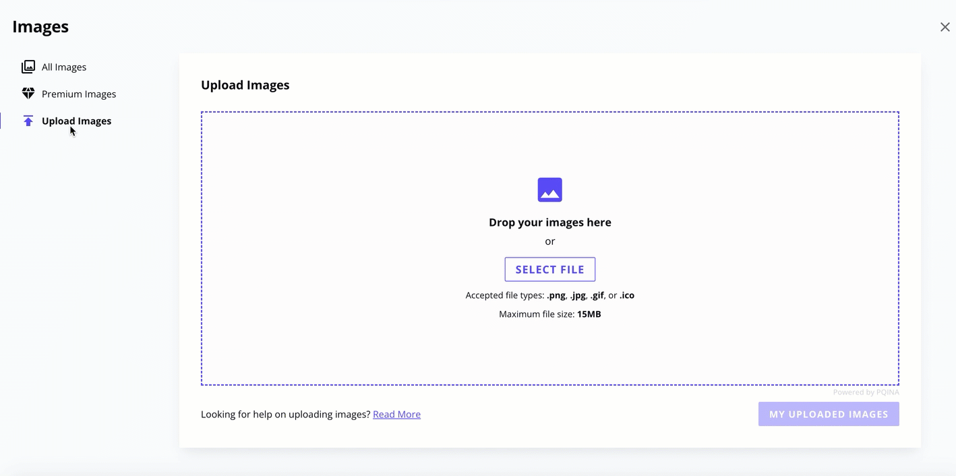Click the All Images gallery icon

[x=28, y=67]
